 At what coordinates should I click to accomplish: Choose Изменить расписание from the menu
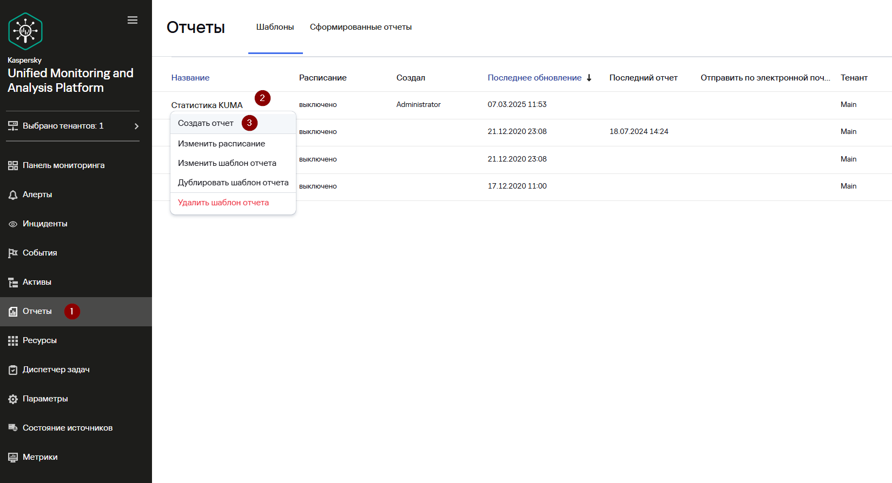tap(233, 144)
